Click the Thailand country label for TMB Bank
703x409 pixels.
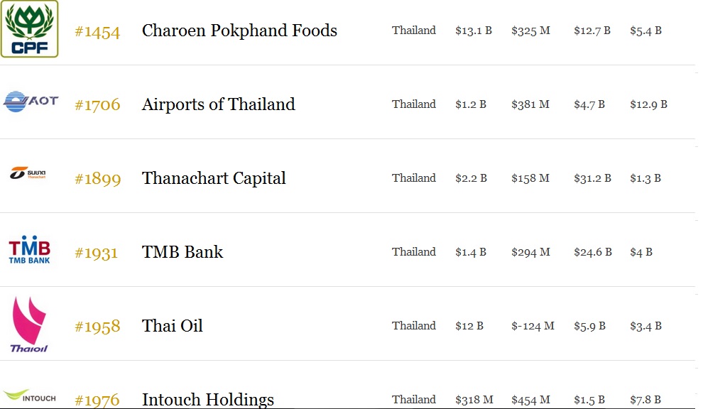[414, 252]
